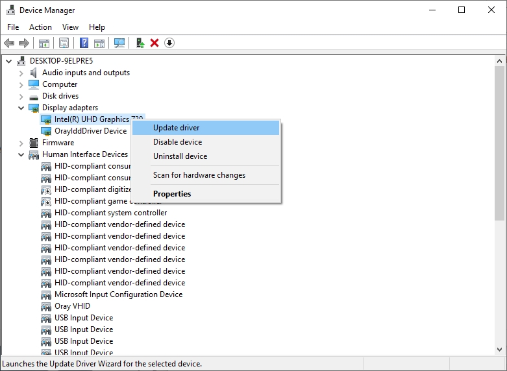Click the Forward arrow in the toolbar
The width and height of the screenshot is (507, 371).
[x=24, y=43]
